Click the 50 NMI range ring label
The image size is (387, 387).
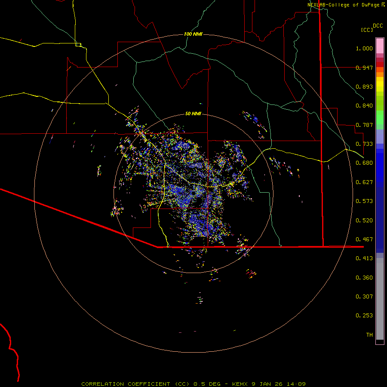tap(193, 114)
